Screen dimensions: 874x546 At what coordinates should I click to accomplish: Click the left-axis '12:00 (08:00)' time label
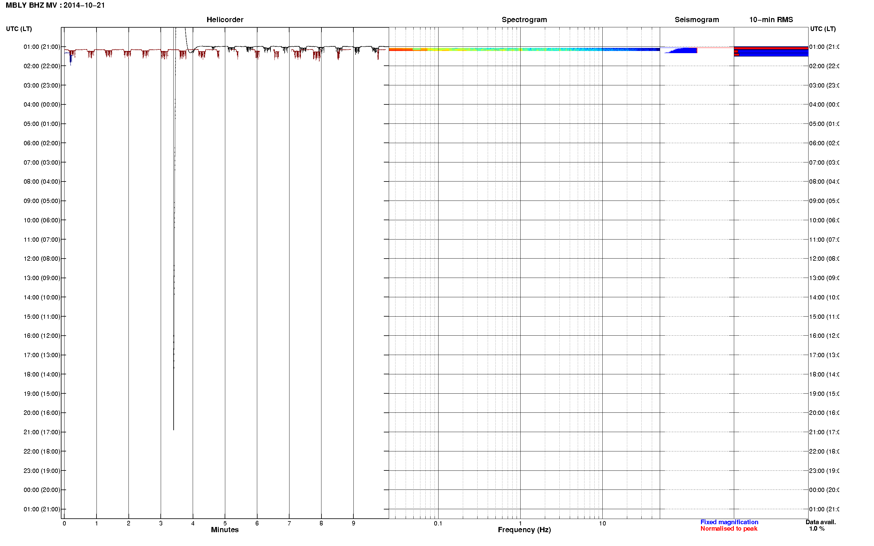(42, 259)
